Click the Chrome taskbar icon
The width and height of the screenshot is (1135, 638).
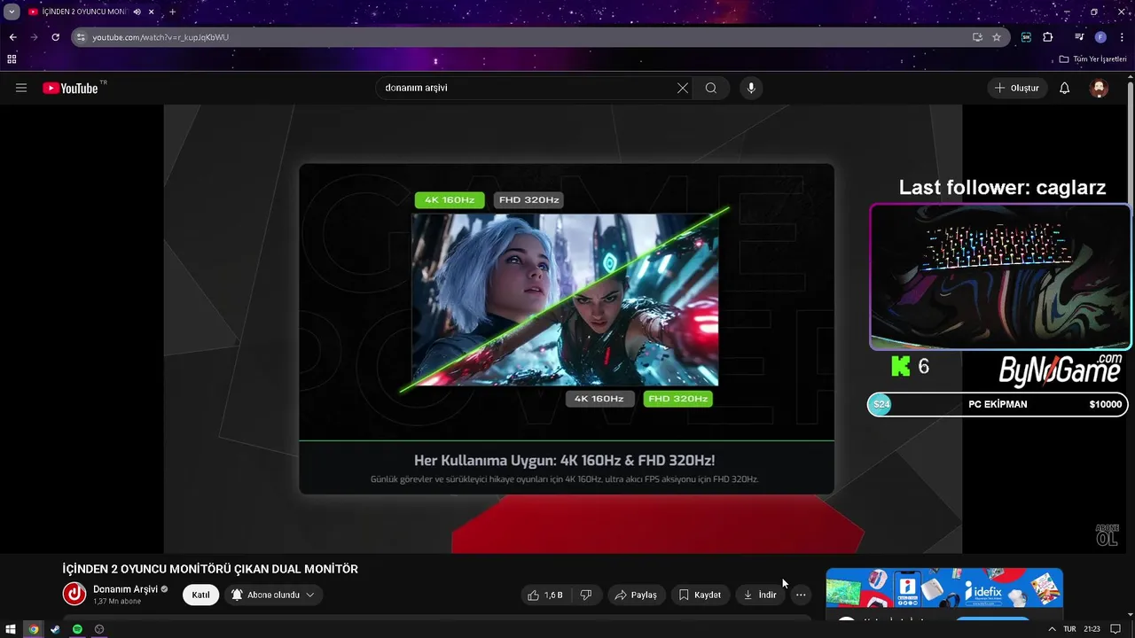coord(34,629)
